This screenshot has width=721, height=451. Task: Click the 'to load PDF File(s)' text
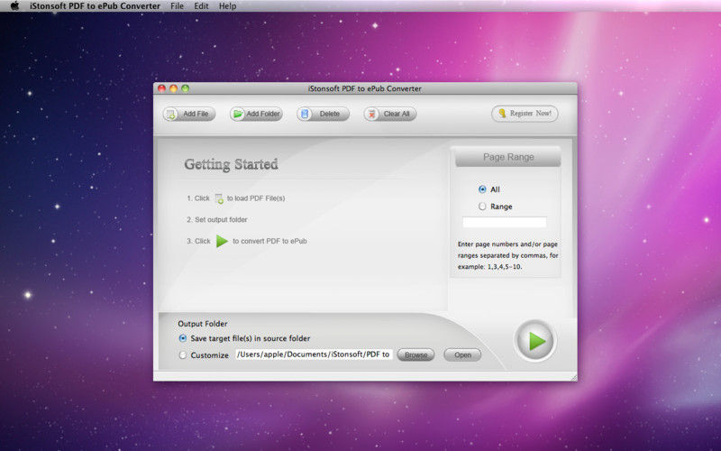coord(256,198)
